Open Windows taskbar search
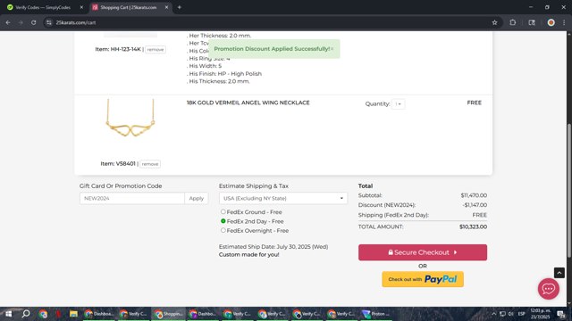Image resolution: width=572 pixels, height=321 pixels. tap(26, 314)
